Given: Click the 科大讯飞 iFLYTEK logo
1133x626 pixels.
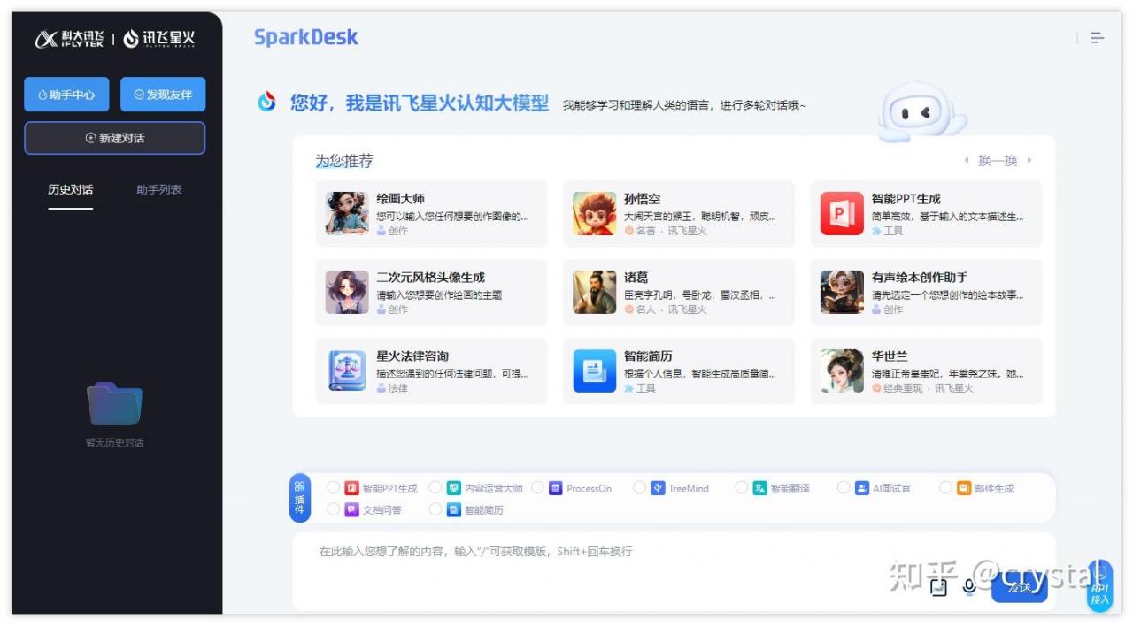Looking at the screenshot, I should click(x=70, y=39).
